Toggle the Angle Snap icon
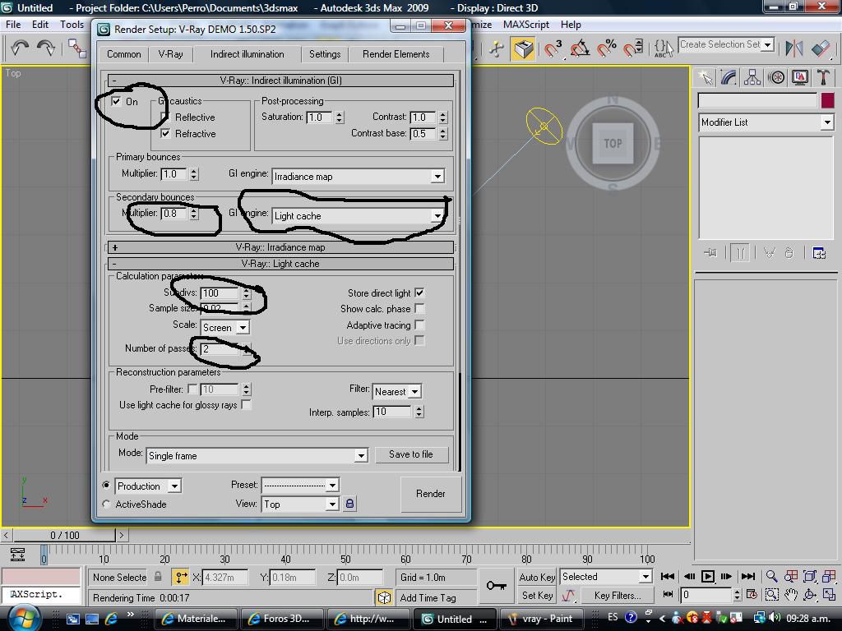This screenshot has height=631, width=842. [580, 48]
